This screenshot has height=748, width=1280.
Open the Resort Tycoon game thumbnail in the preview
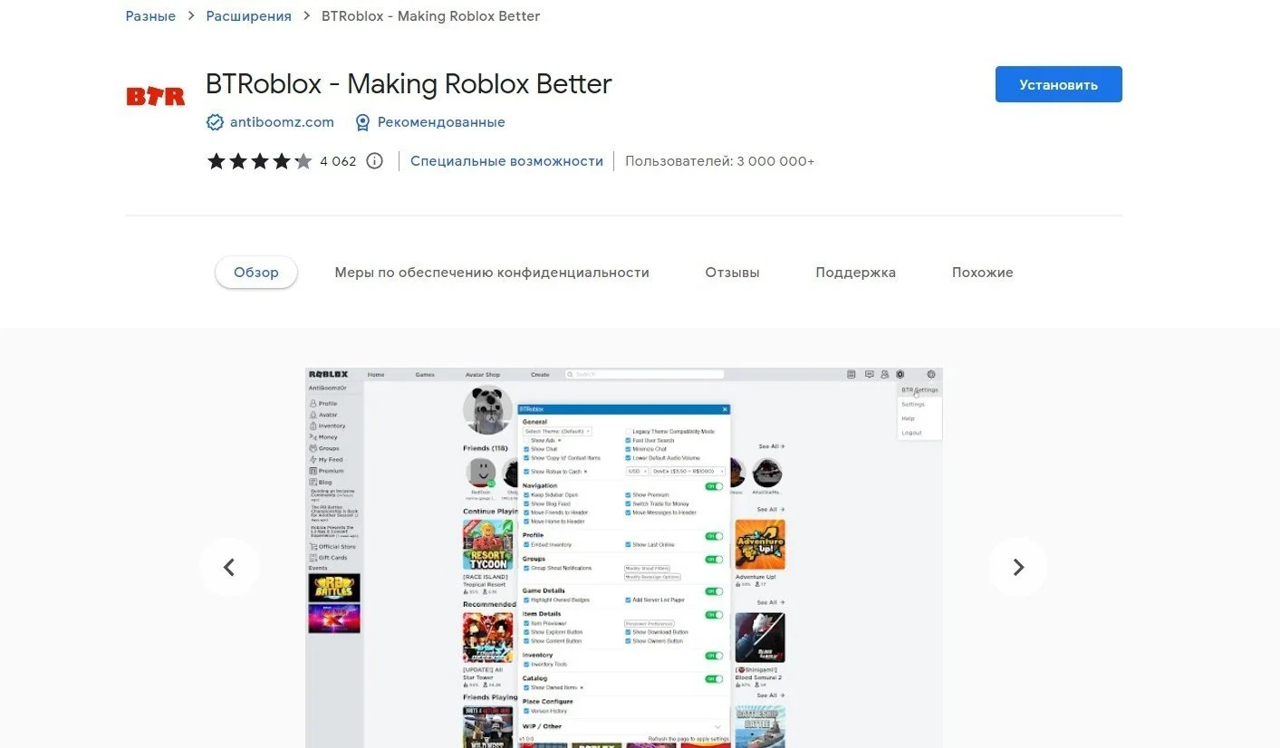pyautogui.click(x=487, y=545)
